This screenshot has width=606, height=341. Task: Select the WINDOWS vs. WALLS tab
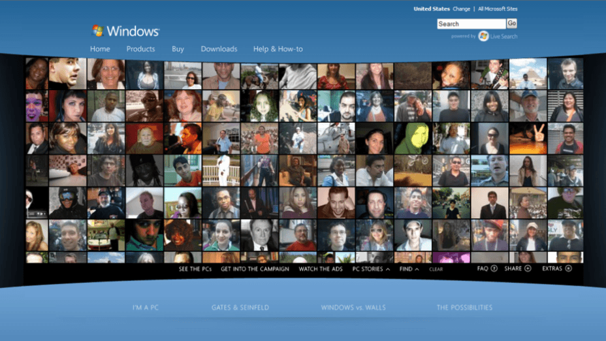[353, 308]
